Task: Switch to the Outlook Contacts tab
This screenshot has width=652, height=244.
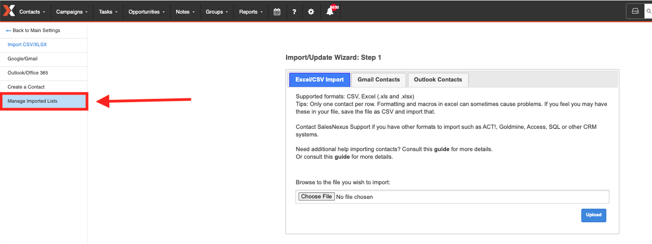Action: [x=438, y=80]
